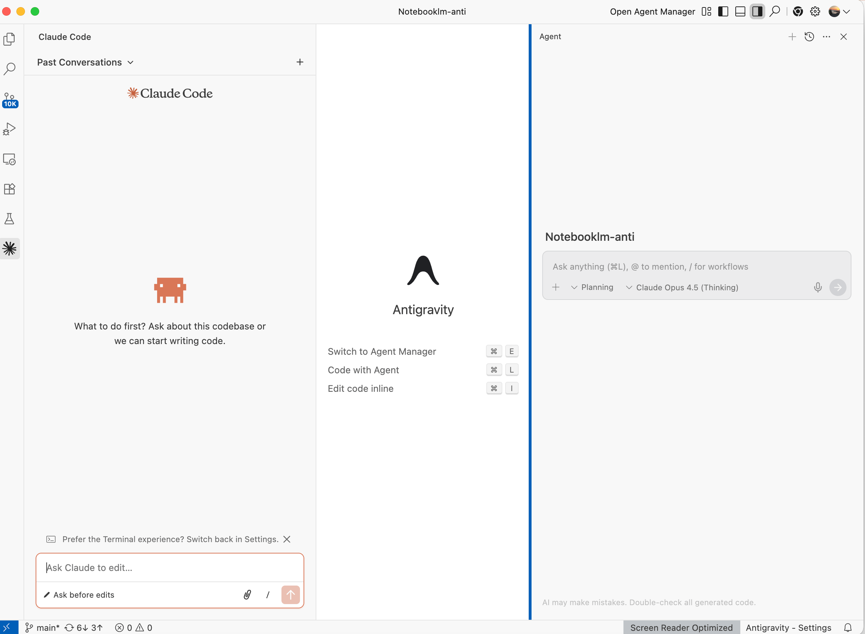Synchronize changes 6 down 3 up
The width and height of the screenshot is (865, 634).
(84, 628)
